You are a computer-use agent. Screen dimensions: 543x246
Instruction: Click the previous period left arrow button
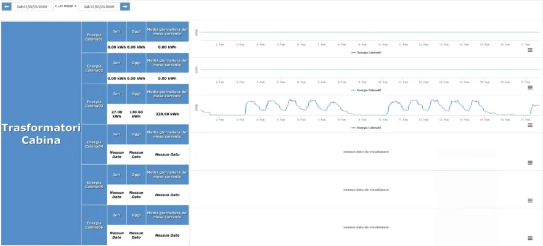[7, 6]
